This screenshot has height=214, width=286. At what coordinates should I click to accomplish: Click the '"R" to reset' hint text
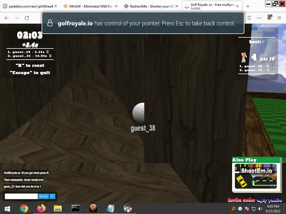coord(30,65)
